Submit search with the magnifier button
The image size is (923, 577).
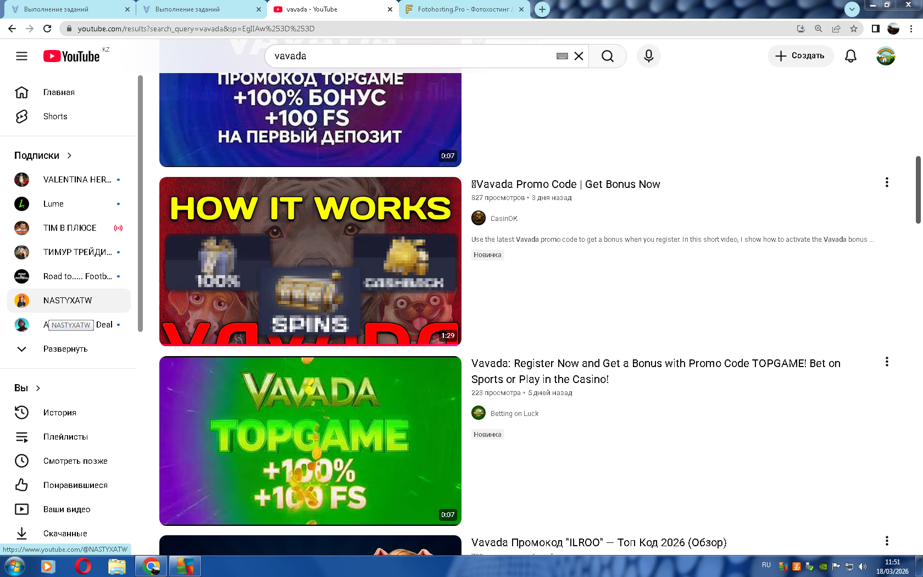[x=607, y=56]
